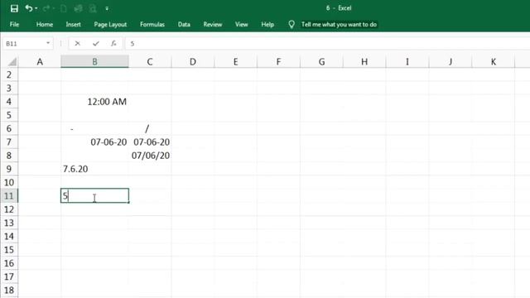530x298 pixels.
Task: Select row 17 header
Action: (x=9, y=276)
